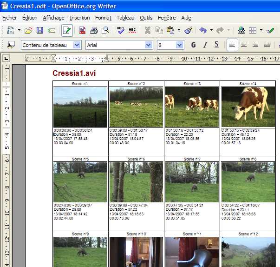Click the Paste clipboard icon
Image resolution: width=280 pixels, height=267 pixels.
[x=170, y=30]
